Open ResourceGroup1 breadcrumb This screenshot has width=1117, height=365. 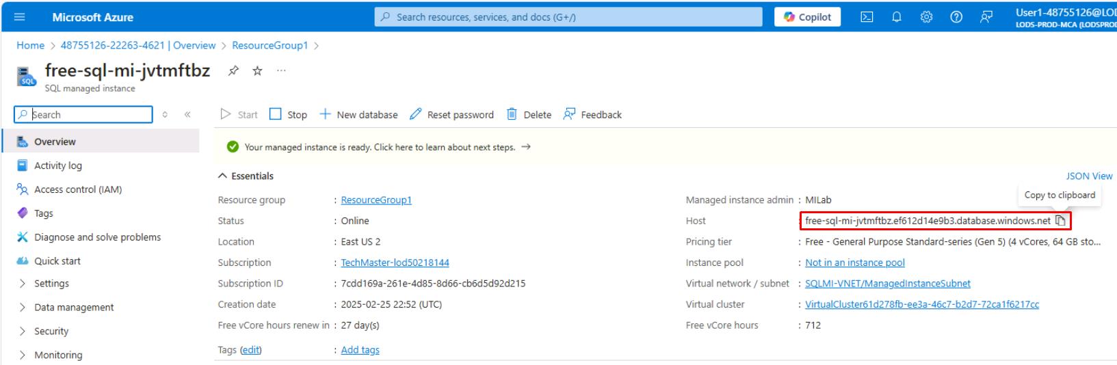[270, 45]
